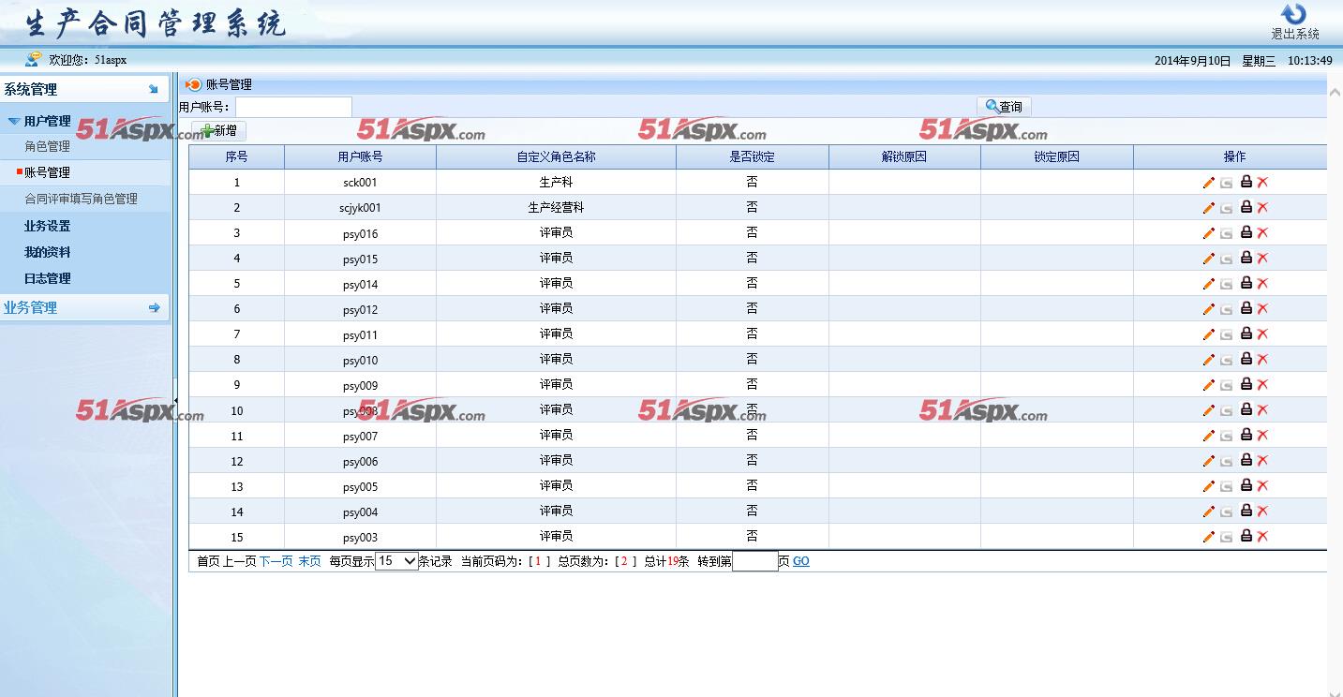Open the 日志管理 sidebar section
This screenshot has width=1343, height=697.
pyautogui.click(x=47, y=278)
